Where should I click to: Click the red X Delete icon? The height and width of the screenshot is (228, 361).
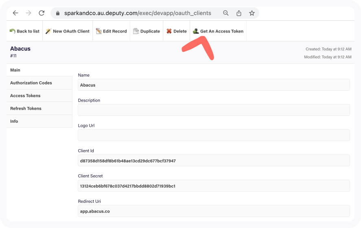[x=169, y=31]
